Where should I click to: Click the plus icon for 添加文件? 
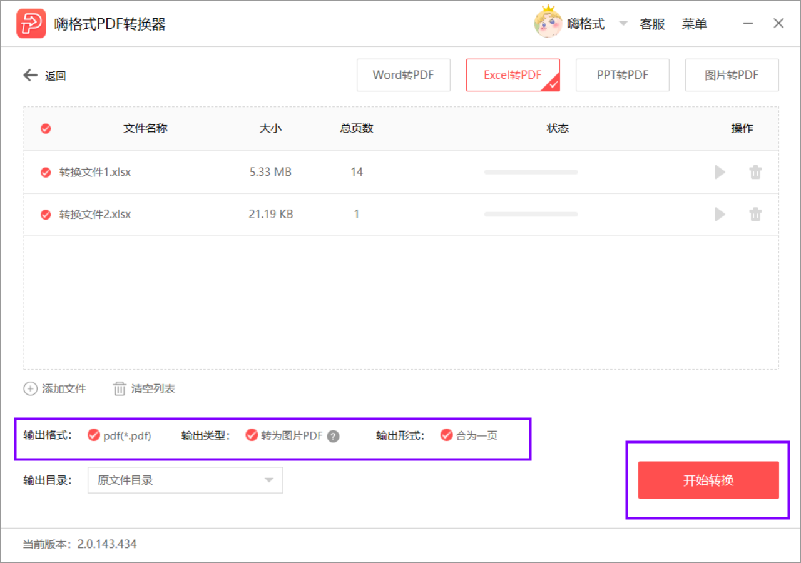point(30,388)
